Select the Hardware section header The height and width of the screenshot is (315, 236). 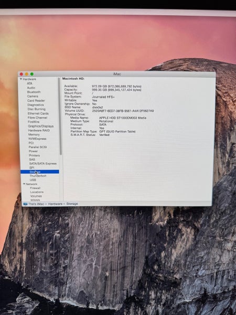pyautogui.click(x=29, y=79)
